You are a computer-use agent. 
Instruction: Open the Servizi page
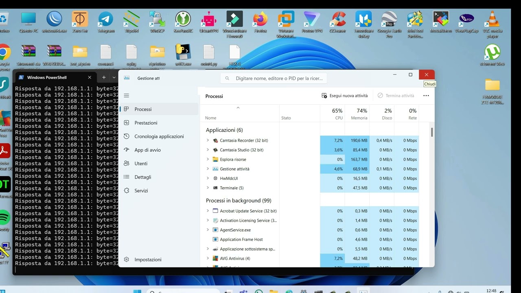159,190
